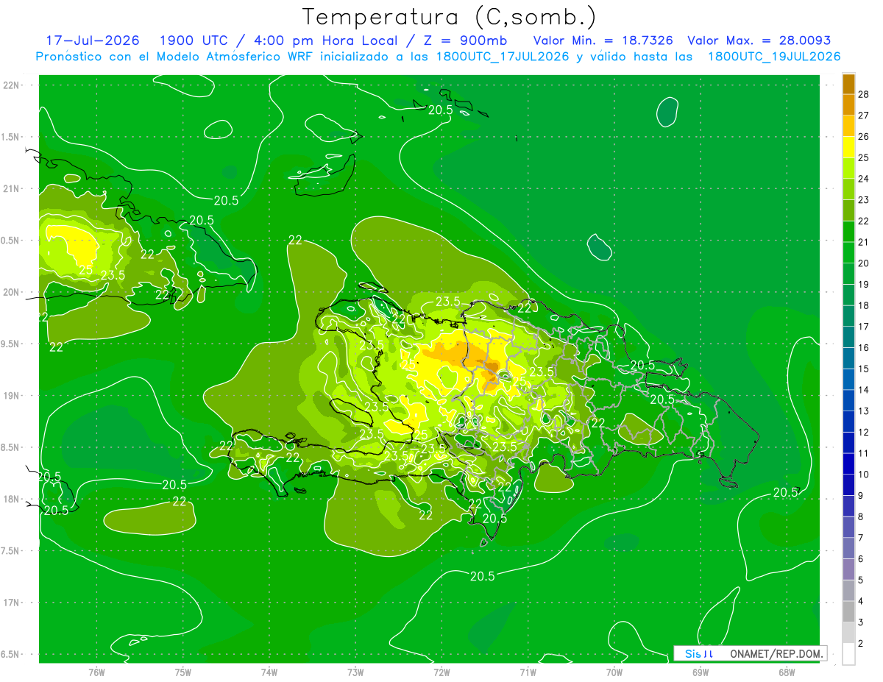Click the white bottom swatch below 2
Screen dimensions: 883x682
[849, 654]
